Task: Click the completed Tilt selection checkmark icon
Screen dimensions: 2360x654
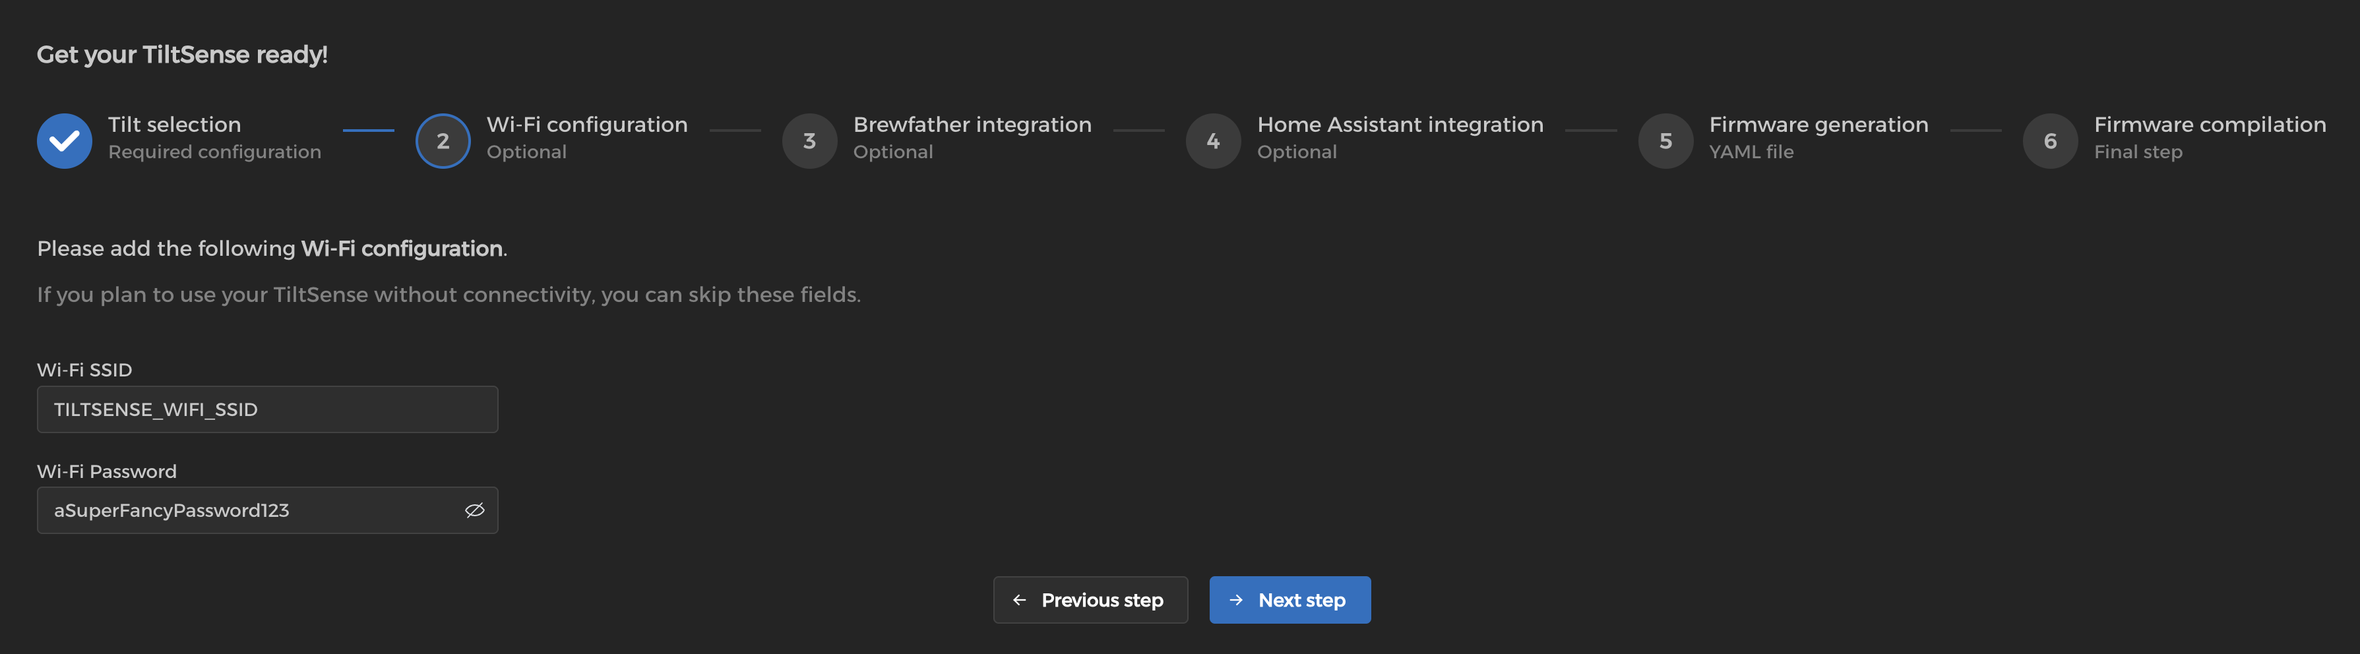Action: [64, 140]
